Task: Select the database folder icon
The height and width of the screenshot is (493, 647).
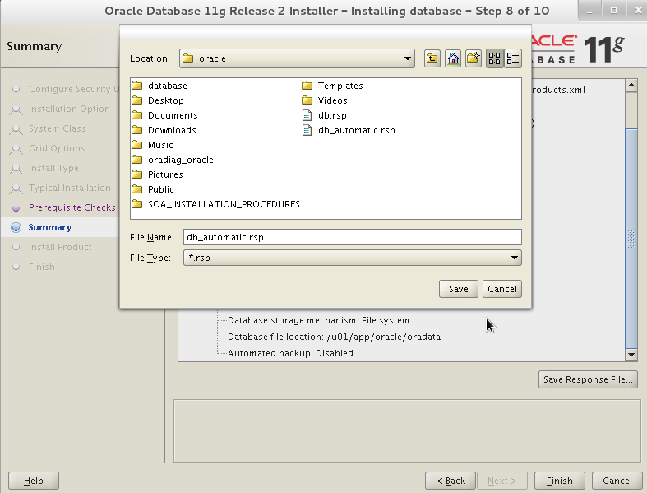Action: pyautogui.click(x=137, y=86)
